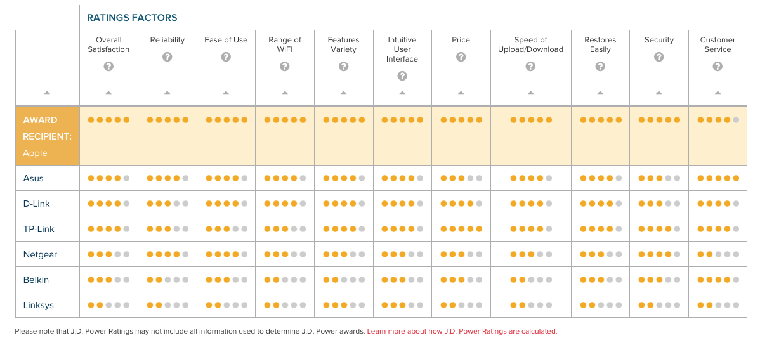Viewport: 767px width, 345px height.
Task: Click the Linksys brand name
Action: point(39,305)
